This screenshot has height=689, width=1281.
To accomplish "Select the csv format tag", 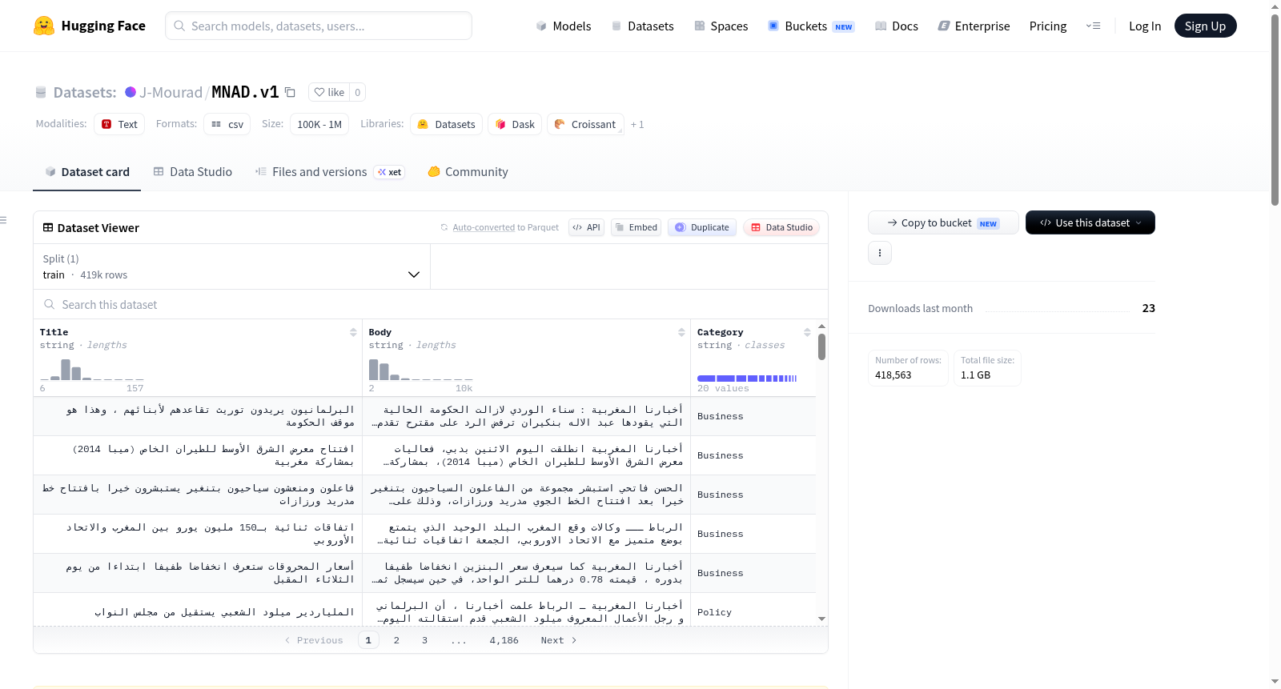I will (x=227, y=124).
